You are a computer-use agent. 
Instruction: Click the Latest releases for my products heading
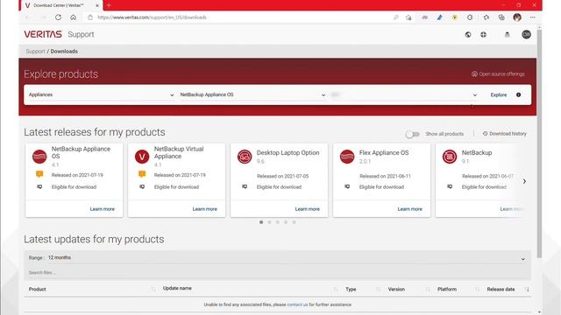(95, 132)
